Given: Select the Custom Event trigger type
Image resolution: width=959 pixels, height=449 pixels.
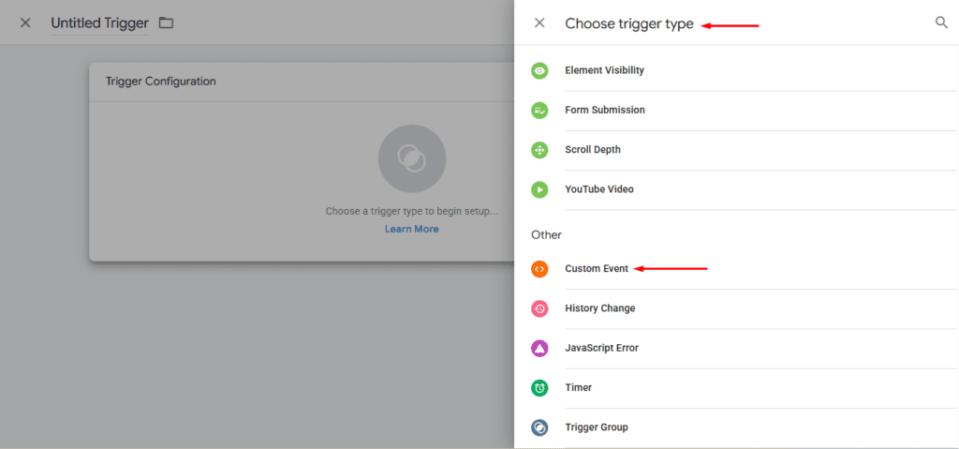Looking at the screenshot, I should [597, 269].
